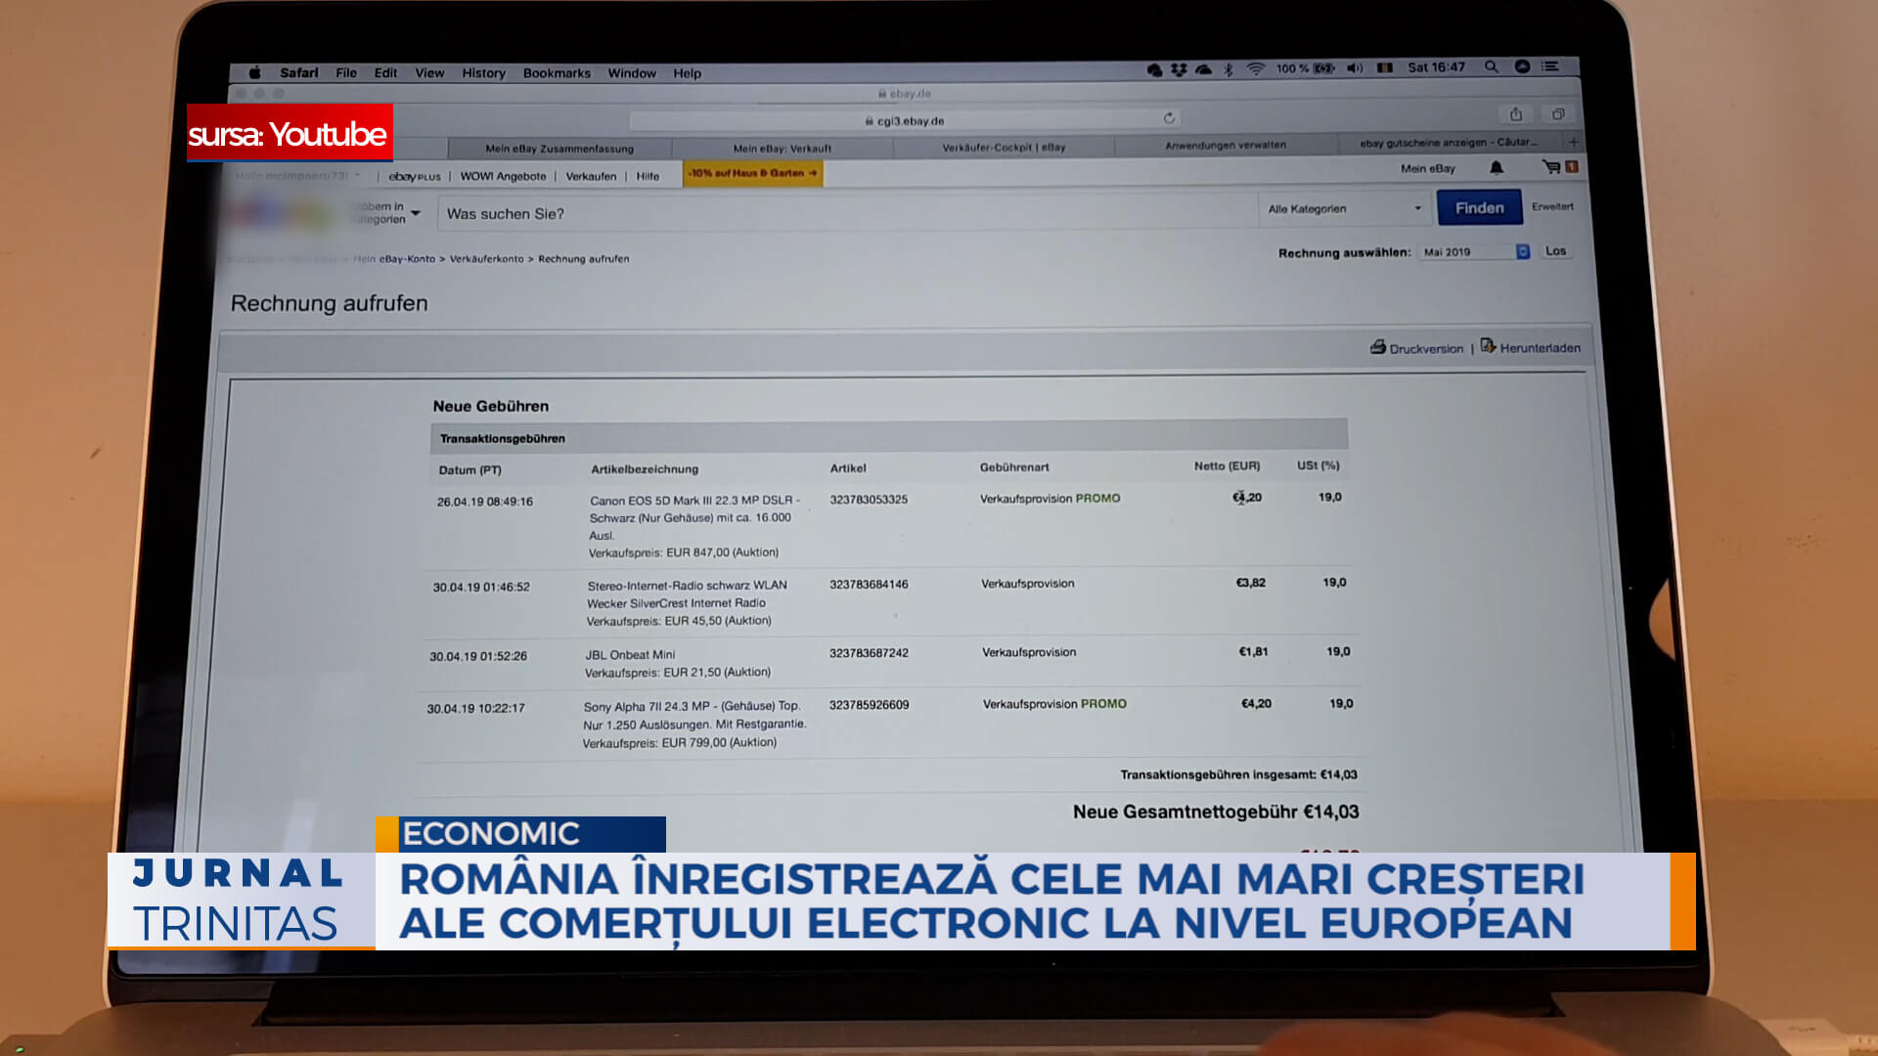Show all tabs overview icon
Screen dimensions: 1878x1056
click(1558, 113)
